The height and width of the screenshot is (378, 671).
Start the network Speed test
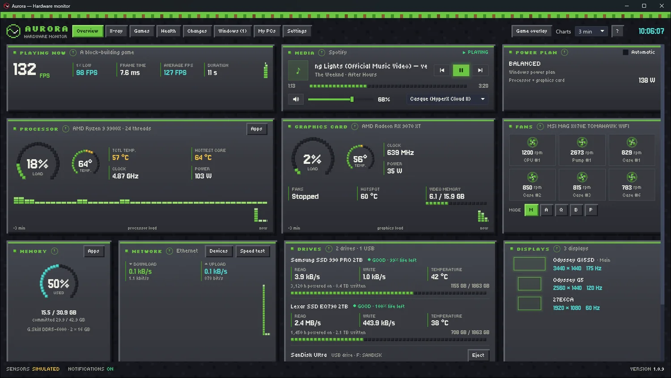[x=252, y=251]
